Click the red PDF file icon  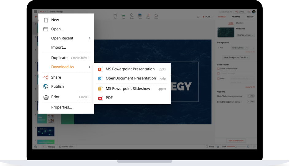(x=100, y=98)
